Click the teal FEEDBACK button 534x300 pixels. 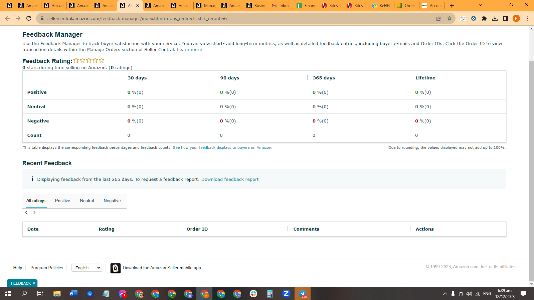coord(21,283)
